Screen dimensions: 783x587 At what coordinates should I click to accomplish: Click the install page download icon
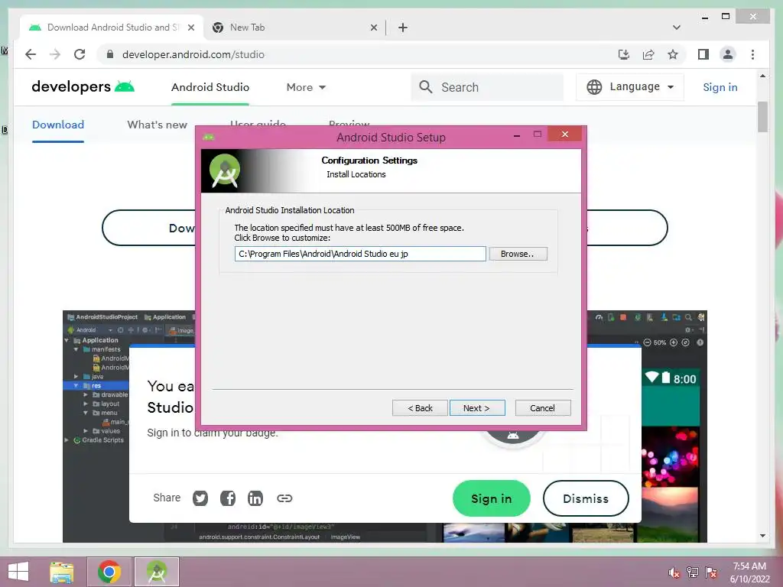(624, 54)
